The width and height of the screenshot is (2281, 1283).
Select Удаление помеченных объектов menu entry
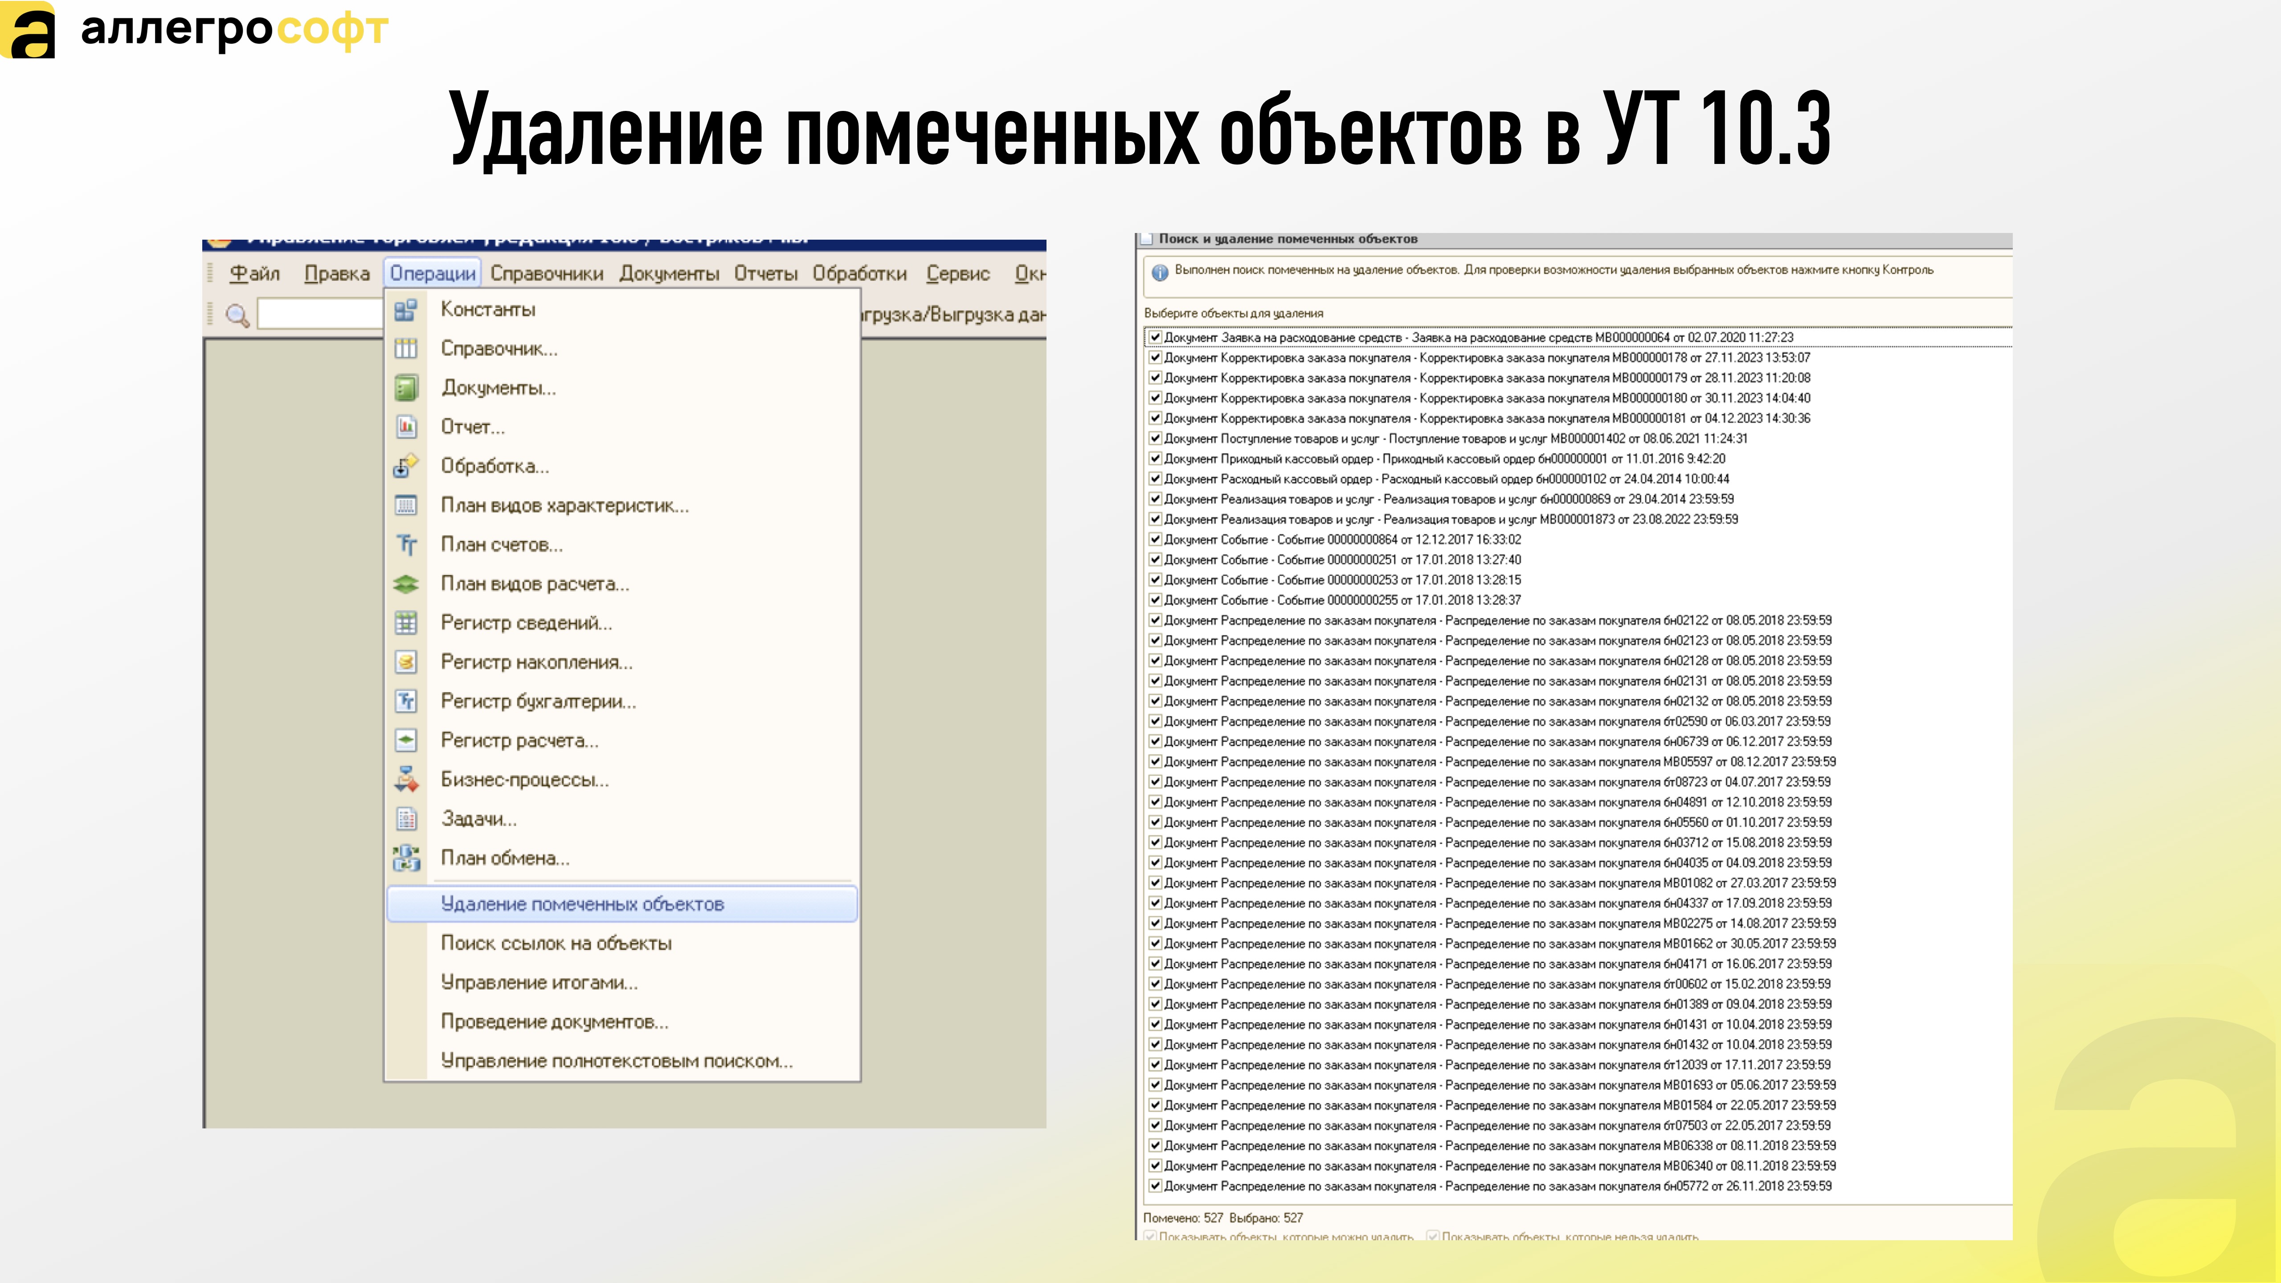pyautogui.click(x=621, y=904)
